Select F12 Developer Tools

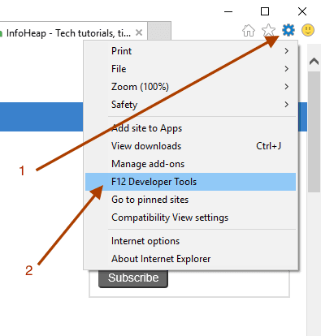tap(190, 182)
